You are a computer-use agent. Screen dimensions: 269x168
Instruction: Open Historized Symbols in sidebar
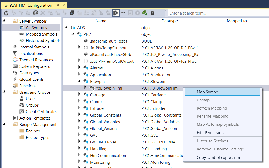[x=43, y=41]
